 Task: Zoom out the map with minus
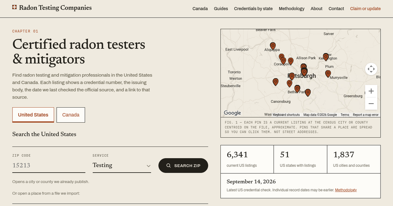[x=371, y=104]
